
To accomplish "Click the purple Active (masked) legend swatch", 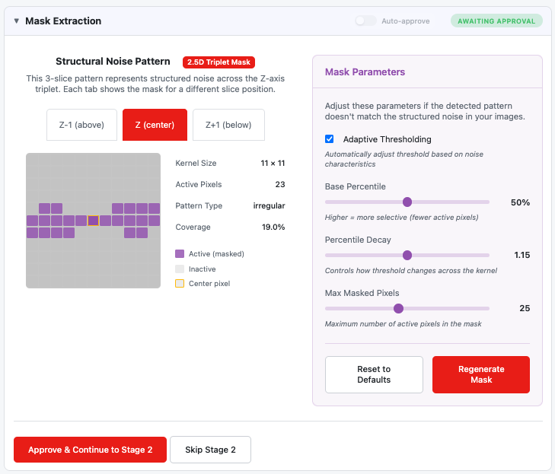I will [180, 253].
